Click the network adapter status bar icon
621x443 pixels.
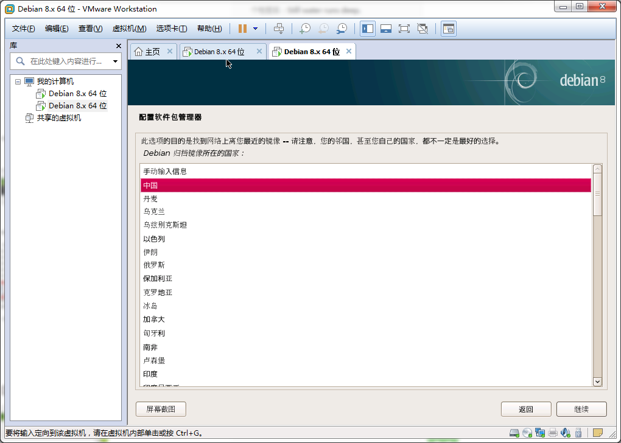point(540,433)
